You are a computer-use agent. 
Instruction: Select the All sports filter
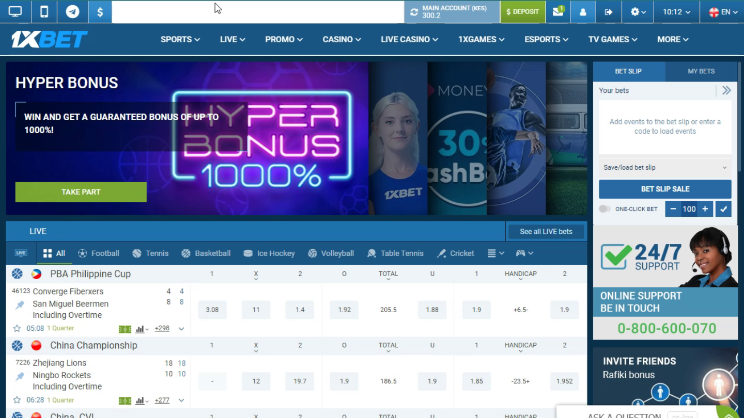pos(54,253)
